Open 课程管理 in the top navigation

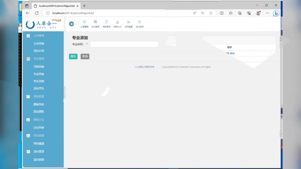[x=106, y=24]
